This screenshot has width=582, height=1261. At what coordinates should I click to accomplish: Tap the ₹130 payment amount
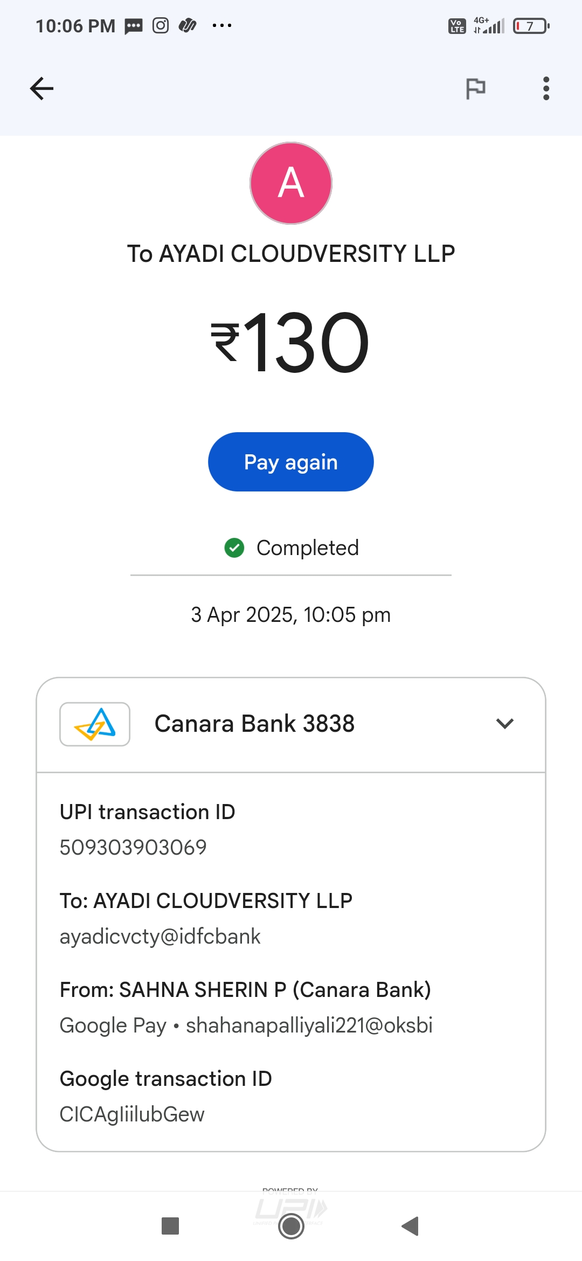click(291, 343)
